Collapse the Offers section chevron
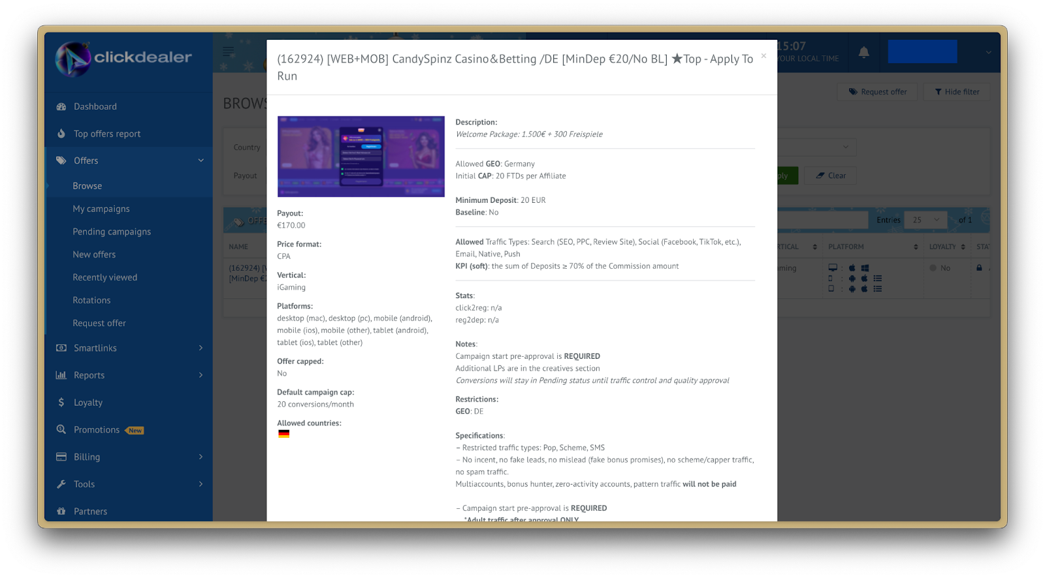The height and width of the screenshot is (578, 1045). [201, 160]
